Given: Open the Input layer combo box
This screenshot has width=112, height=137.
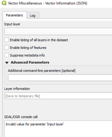Looking at the screenshot, I should pos(58,32).
